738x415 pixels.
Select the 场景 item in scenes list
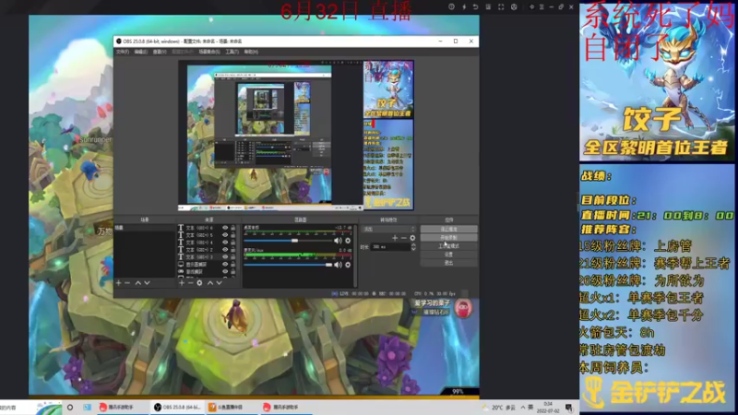pos(145,228)
